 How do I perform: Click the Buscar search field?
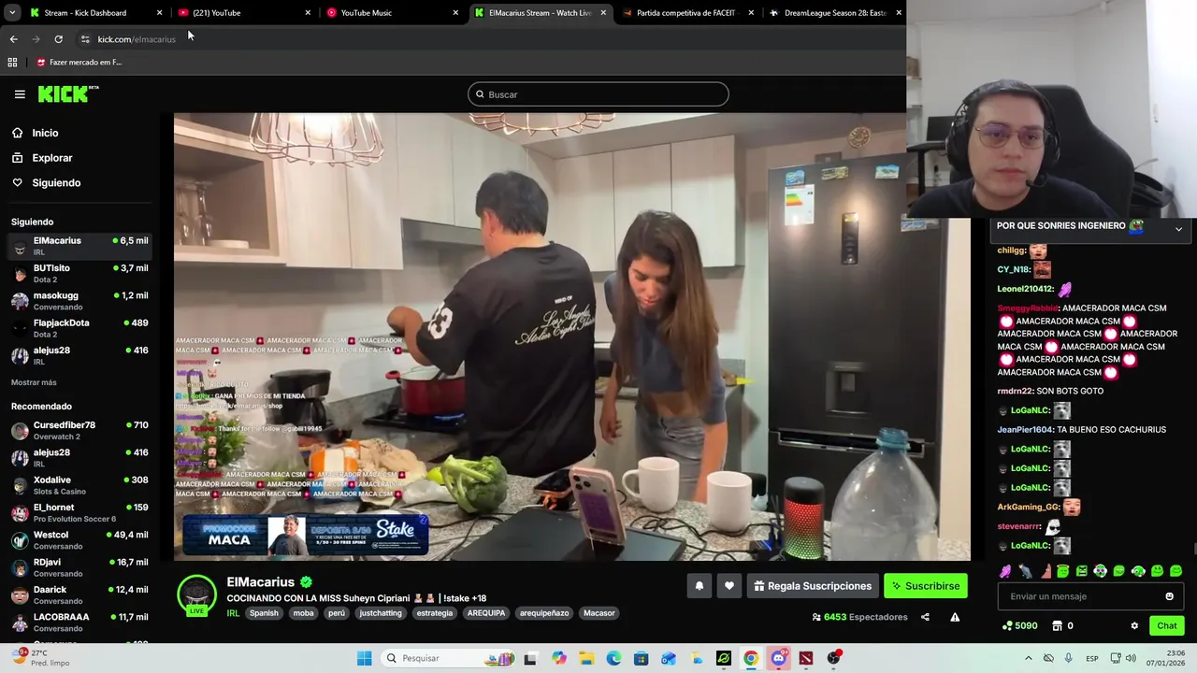[x=598, y=94]
